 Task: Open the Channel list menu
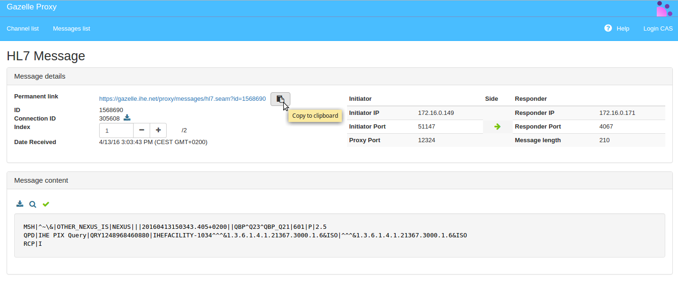pos(23,29)
